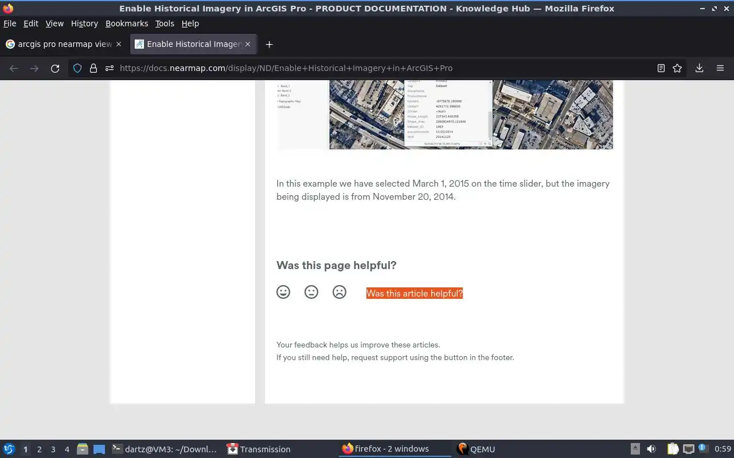Click the highlighted 'Was this article helpful?' link
Viewport: 734px width, 458px height.
click(x=415, y=293)
